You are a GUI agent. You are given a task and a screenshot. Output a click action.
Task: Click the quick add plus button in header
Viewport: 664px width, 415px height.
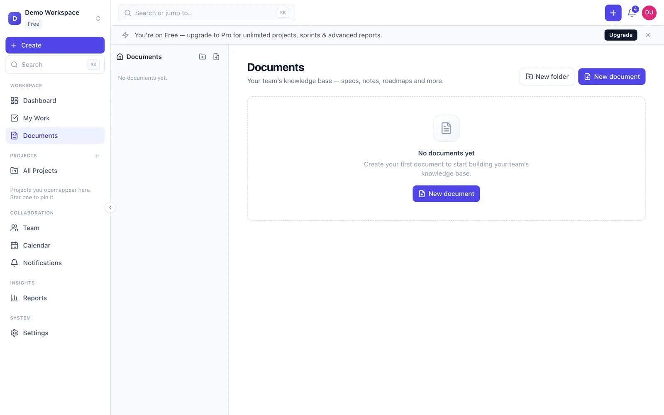(x=613, y=13)
